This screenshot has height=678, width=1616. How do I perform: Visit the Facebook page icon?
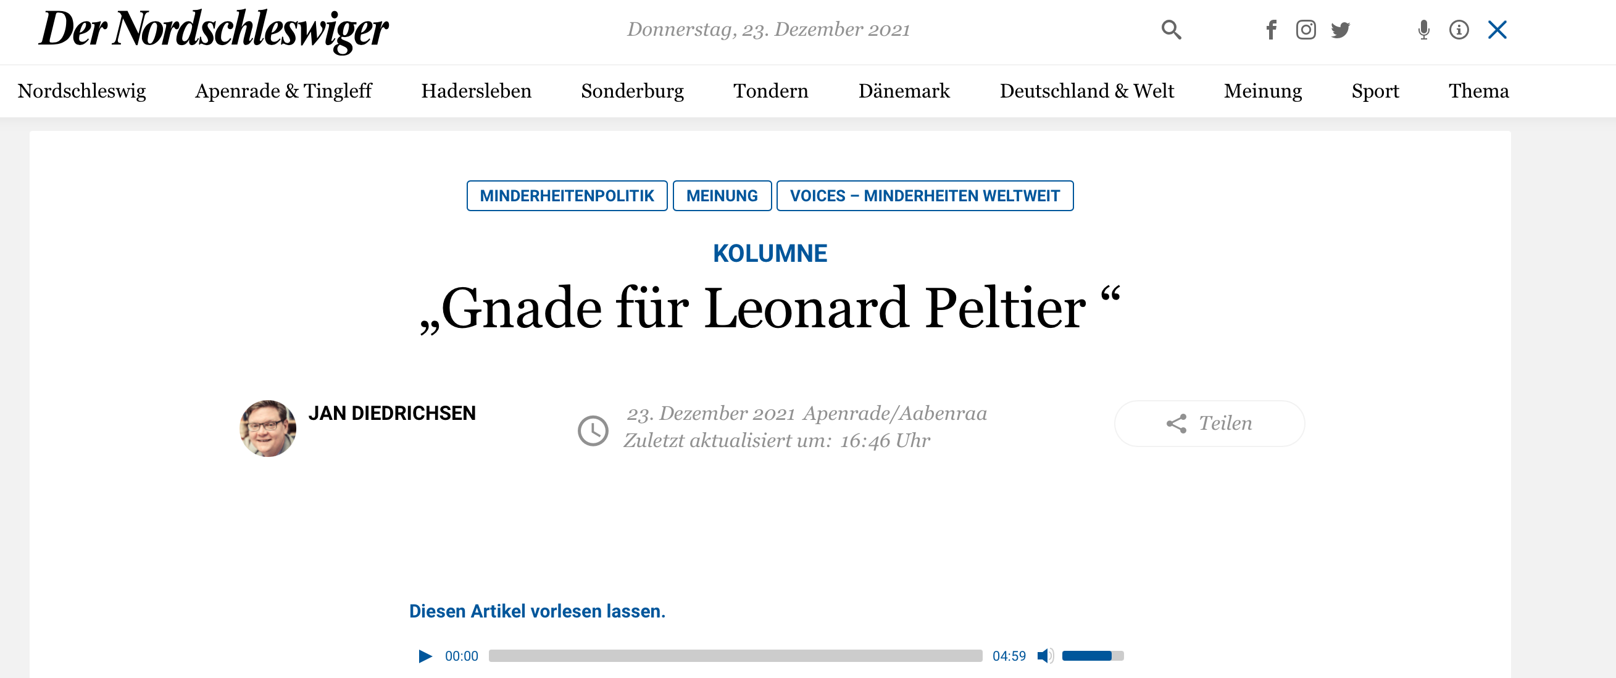(1271, 30)
